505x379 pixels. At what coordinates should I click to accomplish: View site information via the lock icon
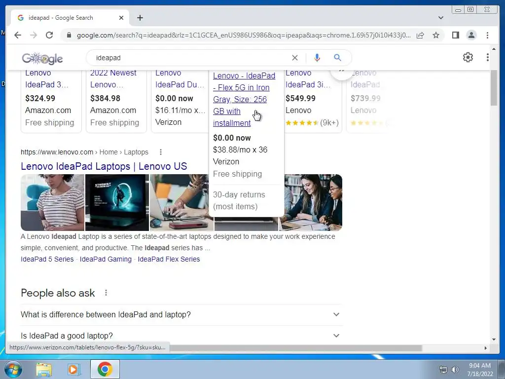click(x=69, y=35)
